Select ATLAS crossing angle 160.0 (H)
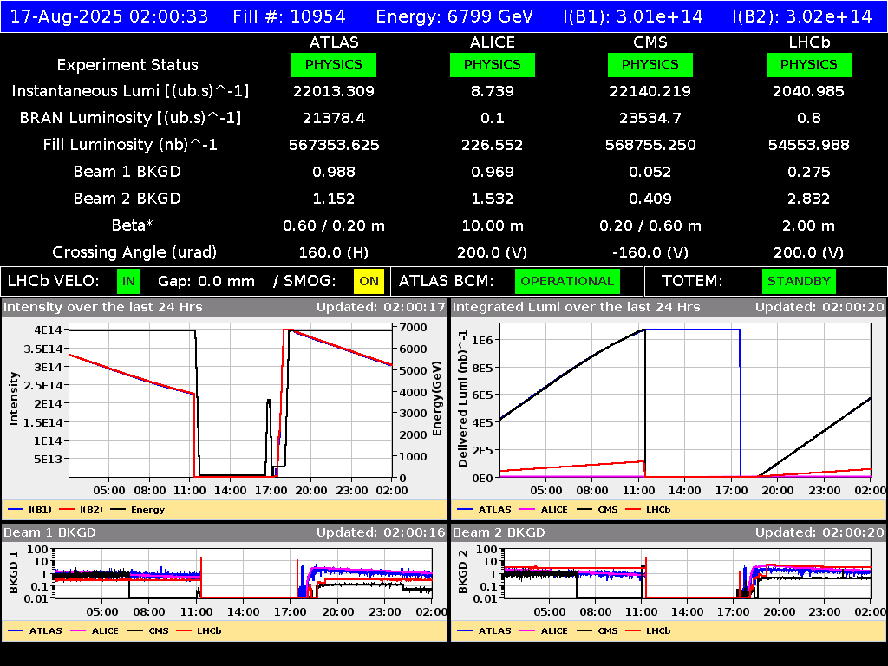The height and width of the screenshot is (666, 888). (x=334, y=252)
